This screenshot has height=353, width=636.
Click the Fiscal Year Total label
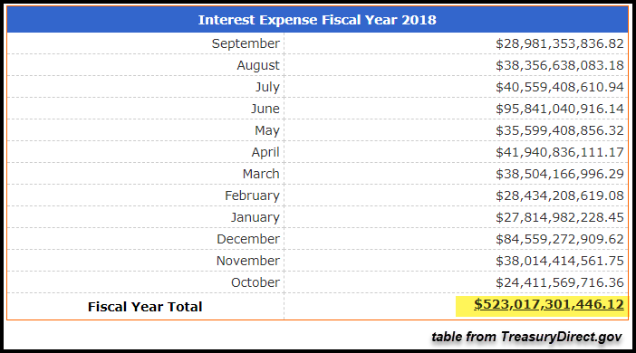coord(145,307)
